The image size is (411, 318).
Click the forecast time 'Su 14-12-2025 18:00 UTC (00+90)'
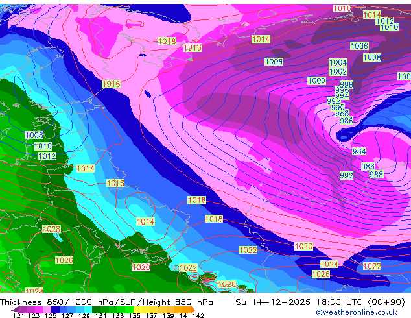[320, 302]
